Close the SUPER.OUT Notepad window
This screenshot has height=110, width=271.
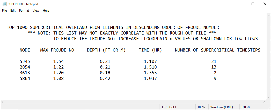pyautogui.click(x=265, y=4)
